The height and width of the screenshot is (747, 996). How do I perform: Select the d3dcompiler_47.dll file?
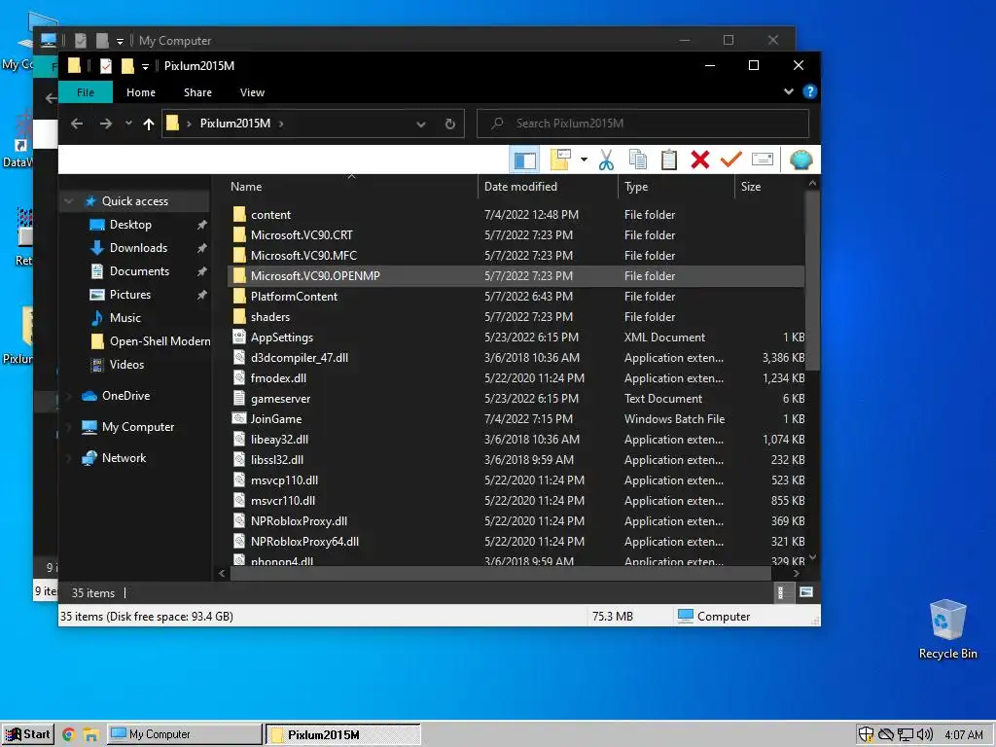[516, 358]
